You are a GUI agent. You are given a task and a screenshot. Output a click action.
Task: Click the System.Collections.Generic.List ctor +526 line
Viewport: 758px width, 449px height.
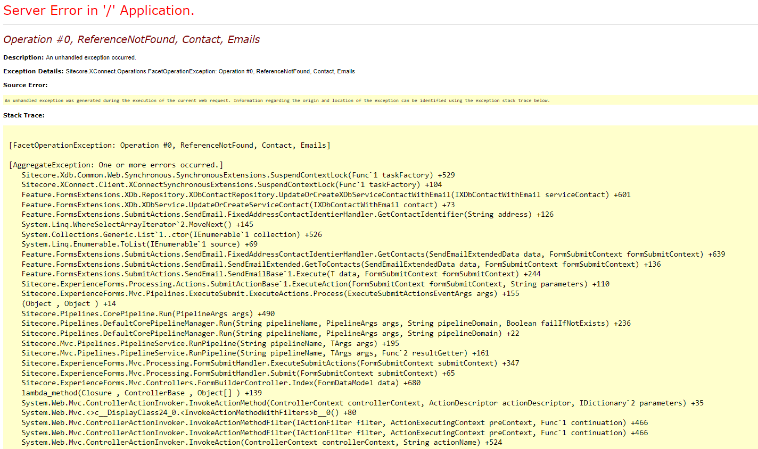pos(172,234)
